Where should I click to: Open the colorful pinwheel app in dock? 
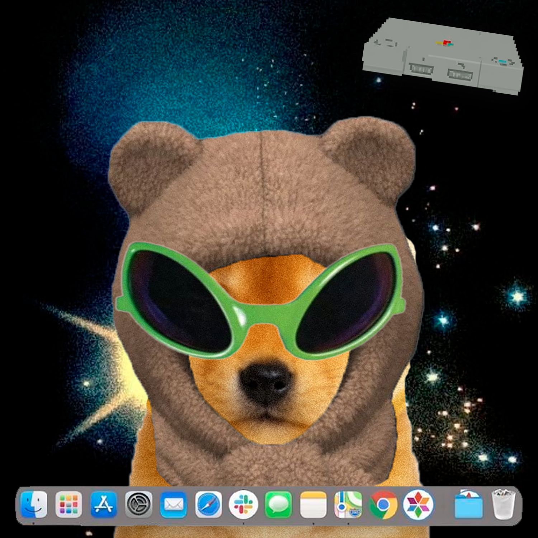click(418, 505)
